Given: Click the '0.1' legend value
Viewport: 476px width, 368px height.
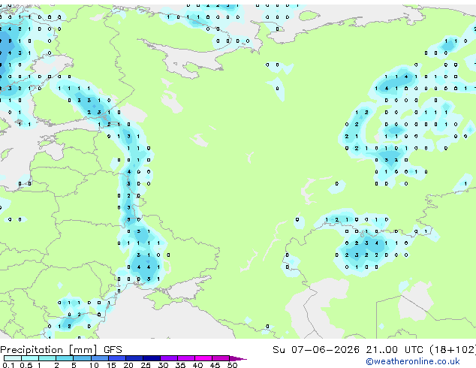Looking at the screenshot, I should coord(9,365).
